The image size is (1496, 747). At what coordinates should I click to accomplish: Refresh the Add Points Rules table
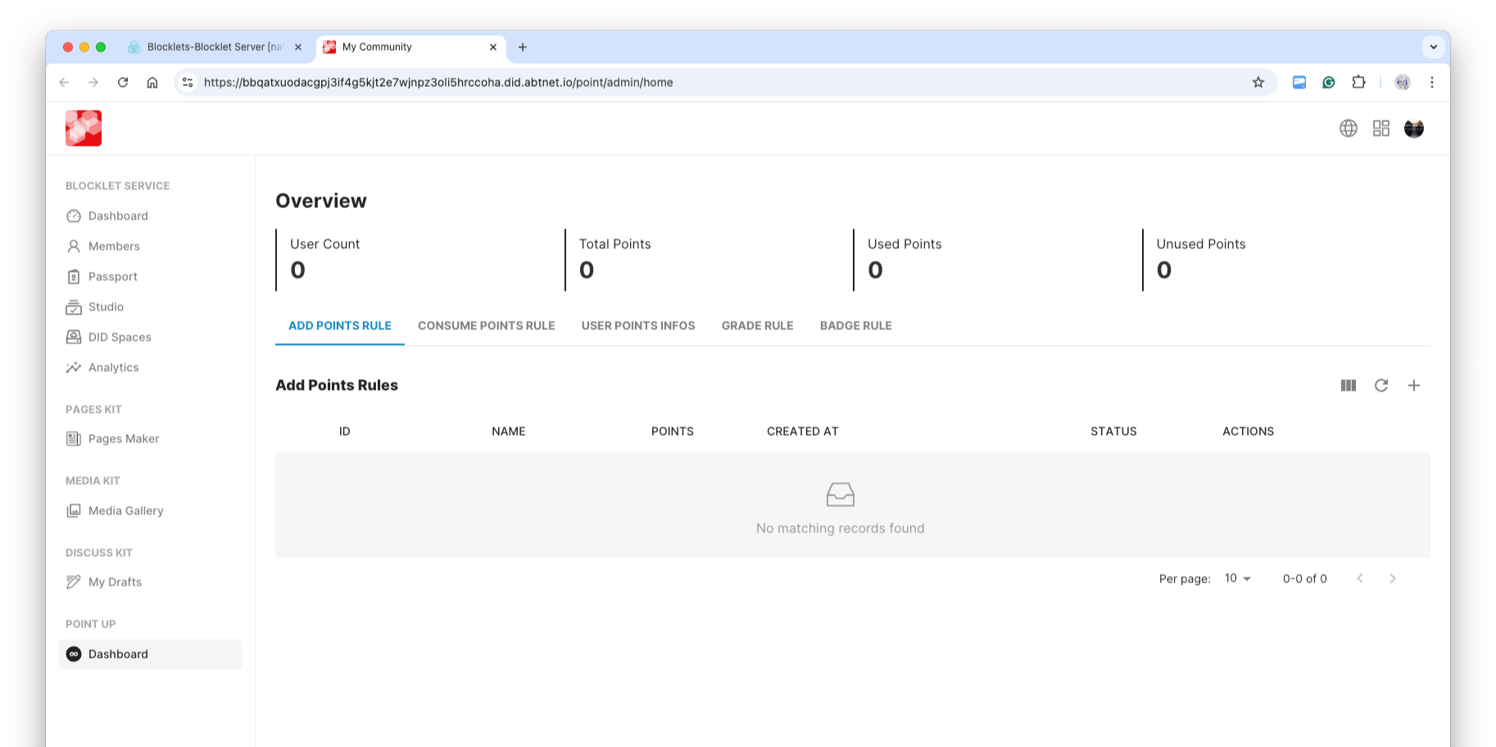[1380, 386]
